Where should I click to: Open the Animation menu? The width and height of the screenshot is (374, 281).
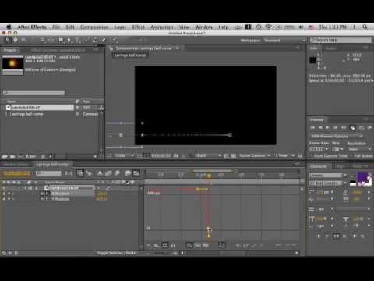[x=161, y=27]
